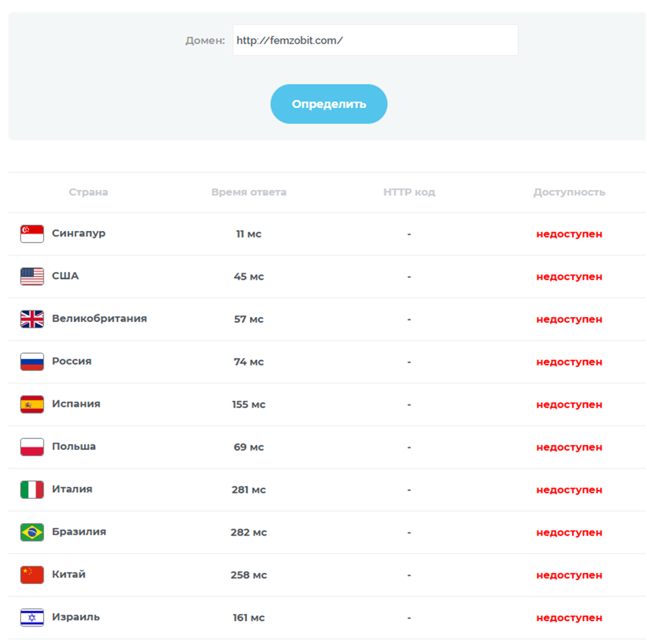Click the Russia flag icon

pos(32,362)
